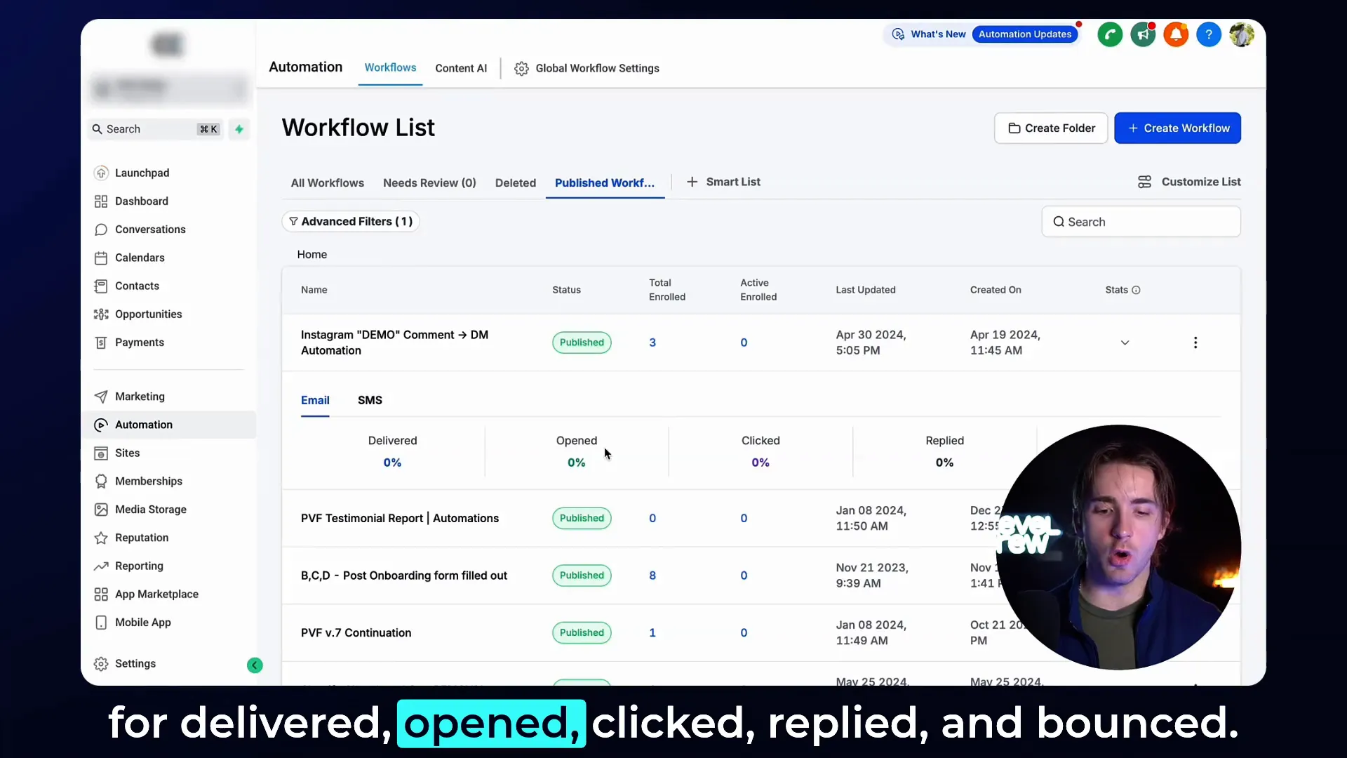Click Delivered 0% stat
The width and height of the screenshot is (1347, 758).
pos(392,463)
